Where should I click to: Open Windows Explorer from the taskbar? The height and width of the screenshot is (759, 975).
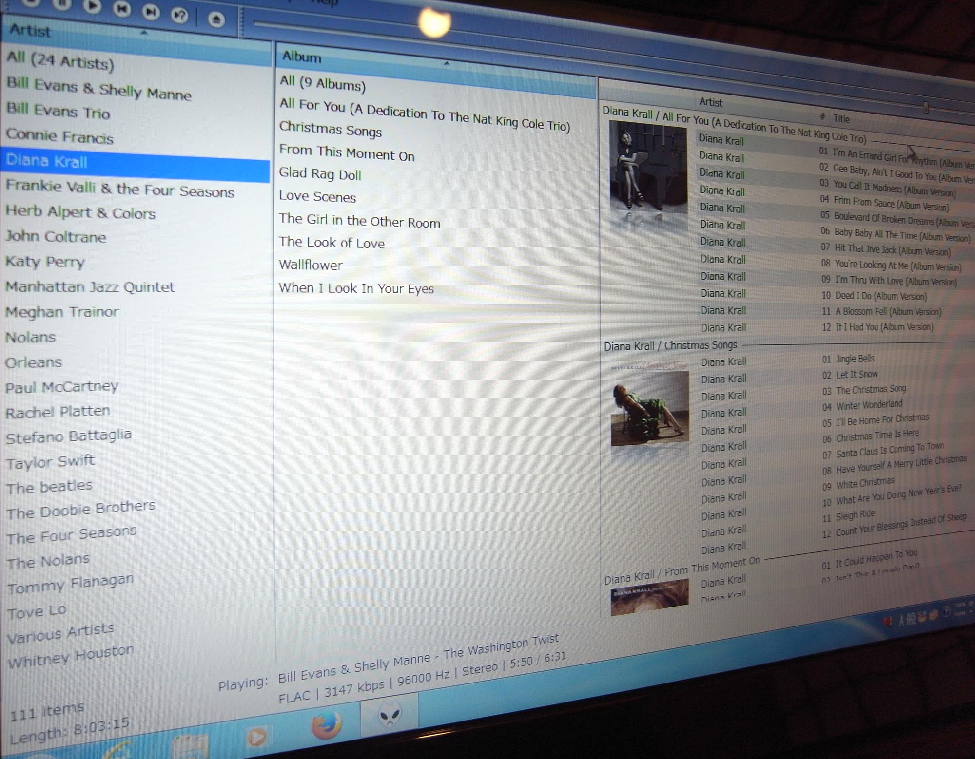pyautogui.click(x=191, y=747)
